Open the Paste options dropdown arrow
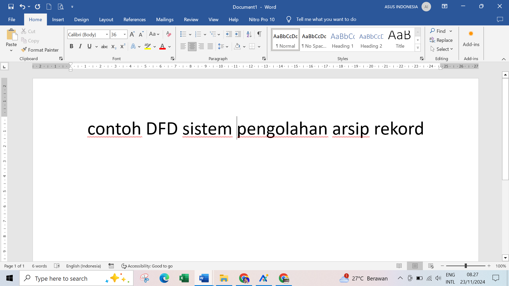The height and width of the screenshot is (286, 509). coord(11,50)
